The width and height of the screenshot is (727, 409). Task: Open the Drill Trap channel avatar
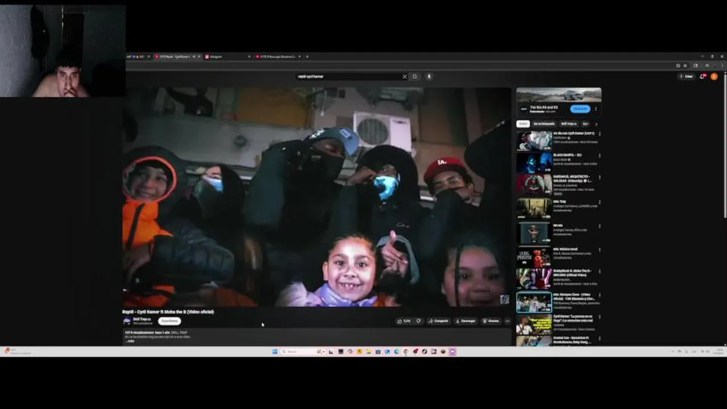pos(127,320)
